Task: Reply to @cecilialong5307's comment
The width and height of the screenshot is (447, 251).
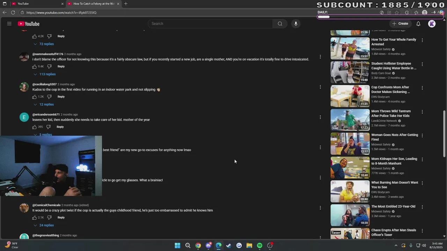Action: [61, 97]
